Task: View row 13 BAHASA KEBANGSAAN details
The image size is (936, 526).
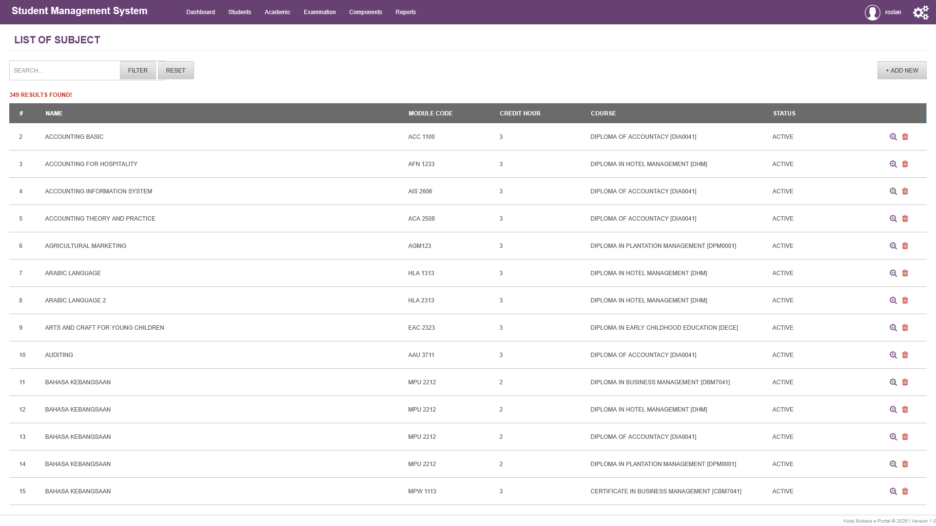Action: coord(893,437)
